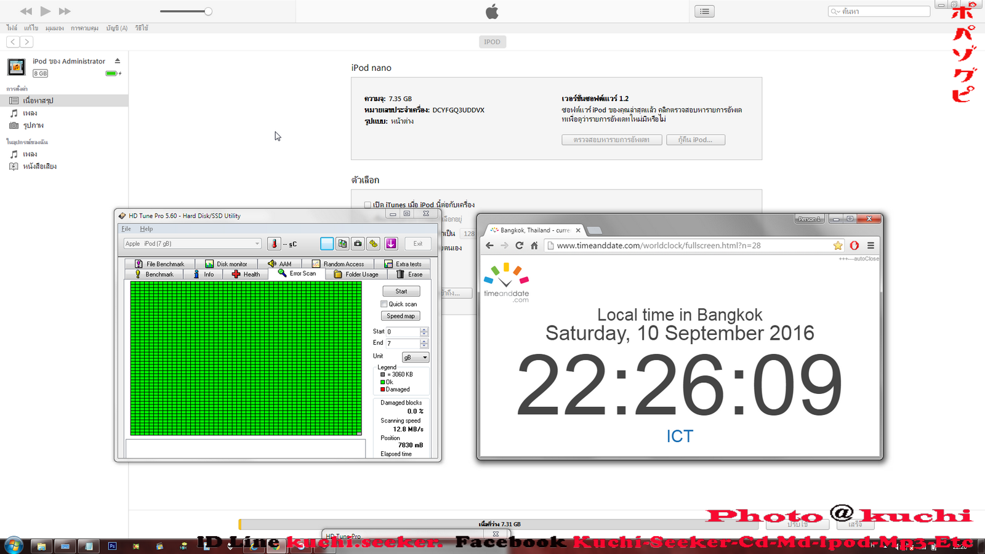Click the Start value input field
This screenshot has height=554, width=985.
pyautogui.click(x=403, y=332)
